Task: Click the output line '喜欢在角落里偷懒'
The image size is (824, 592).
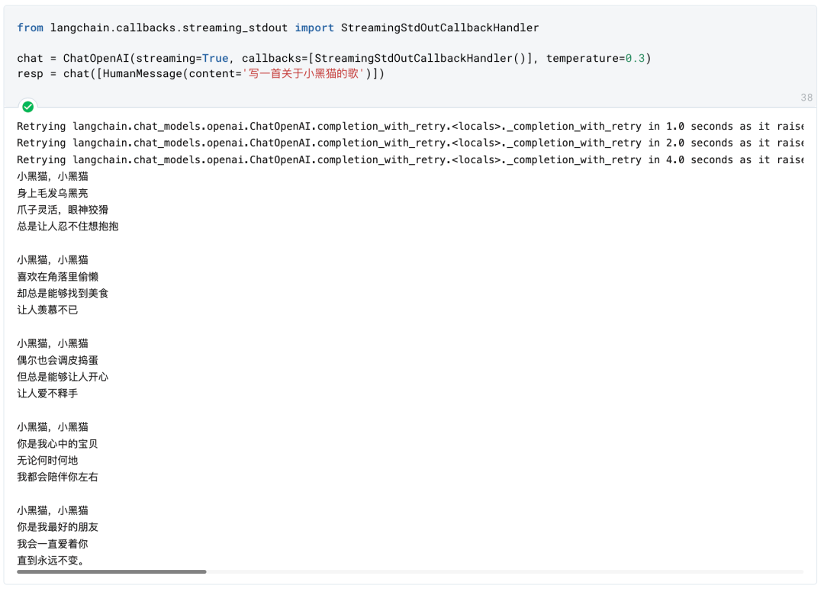Action: [58, 277]
